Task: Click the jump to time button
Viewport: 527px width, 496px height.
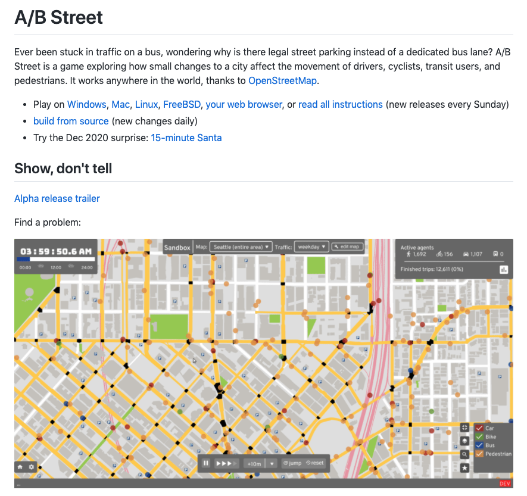Action: point(292,463)
